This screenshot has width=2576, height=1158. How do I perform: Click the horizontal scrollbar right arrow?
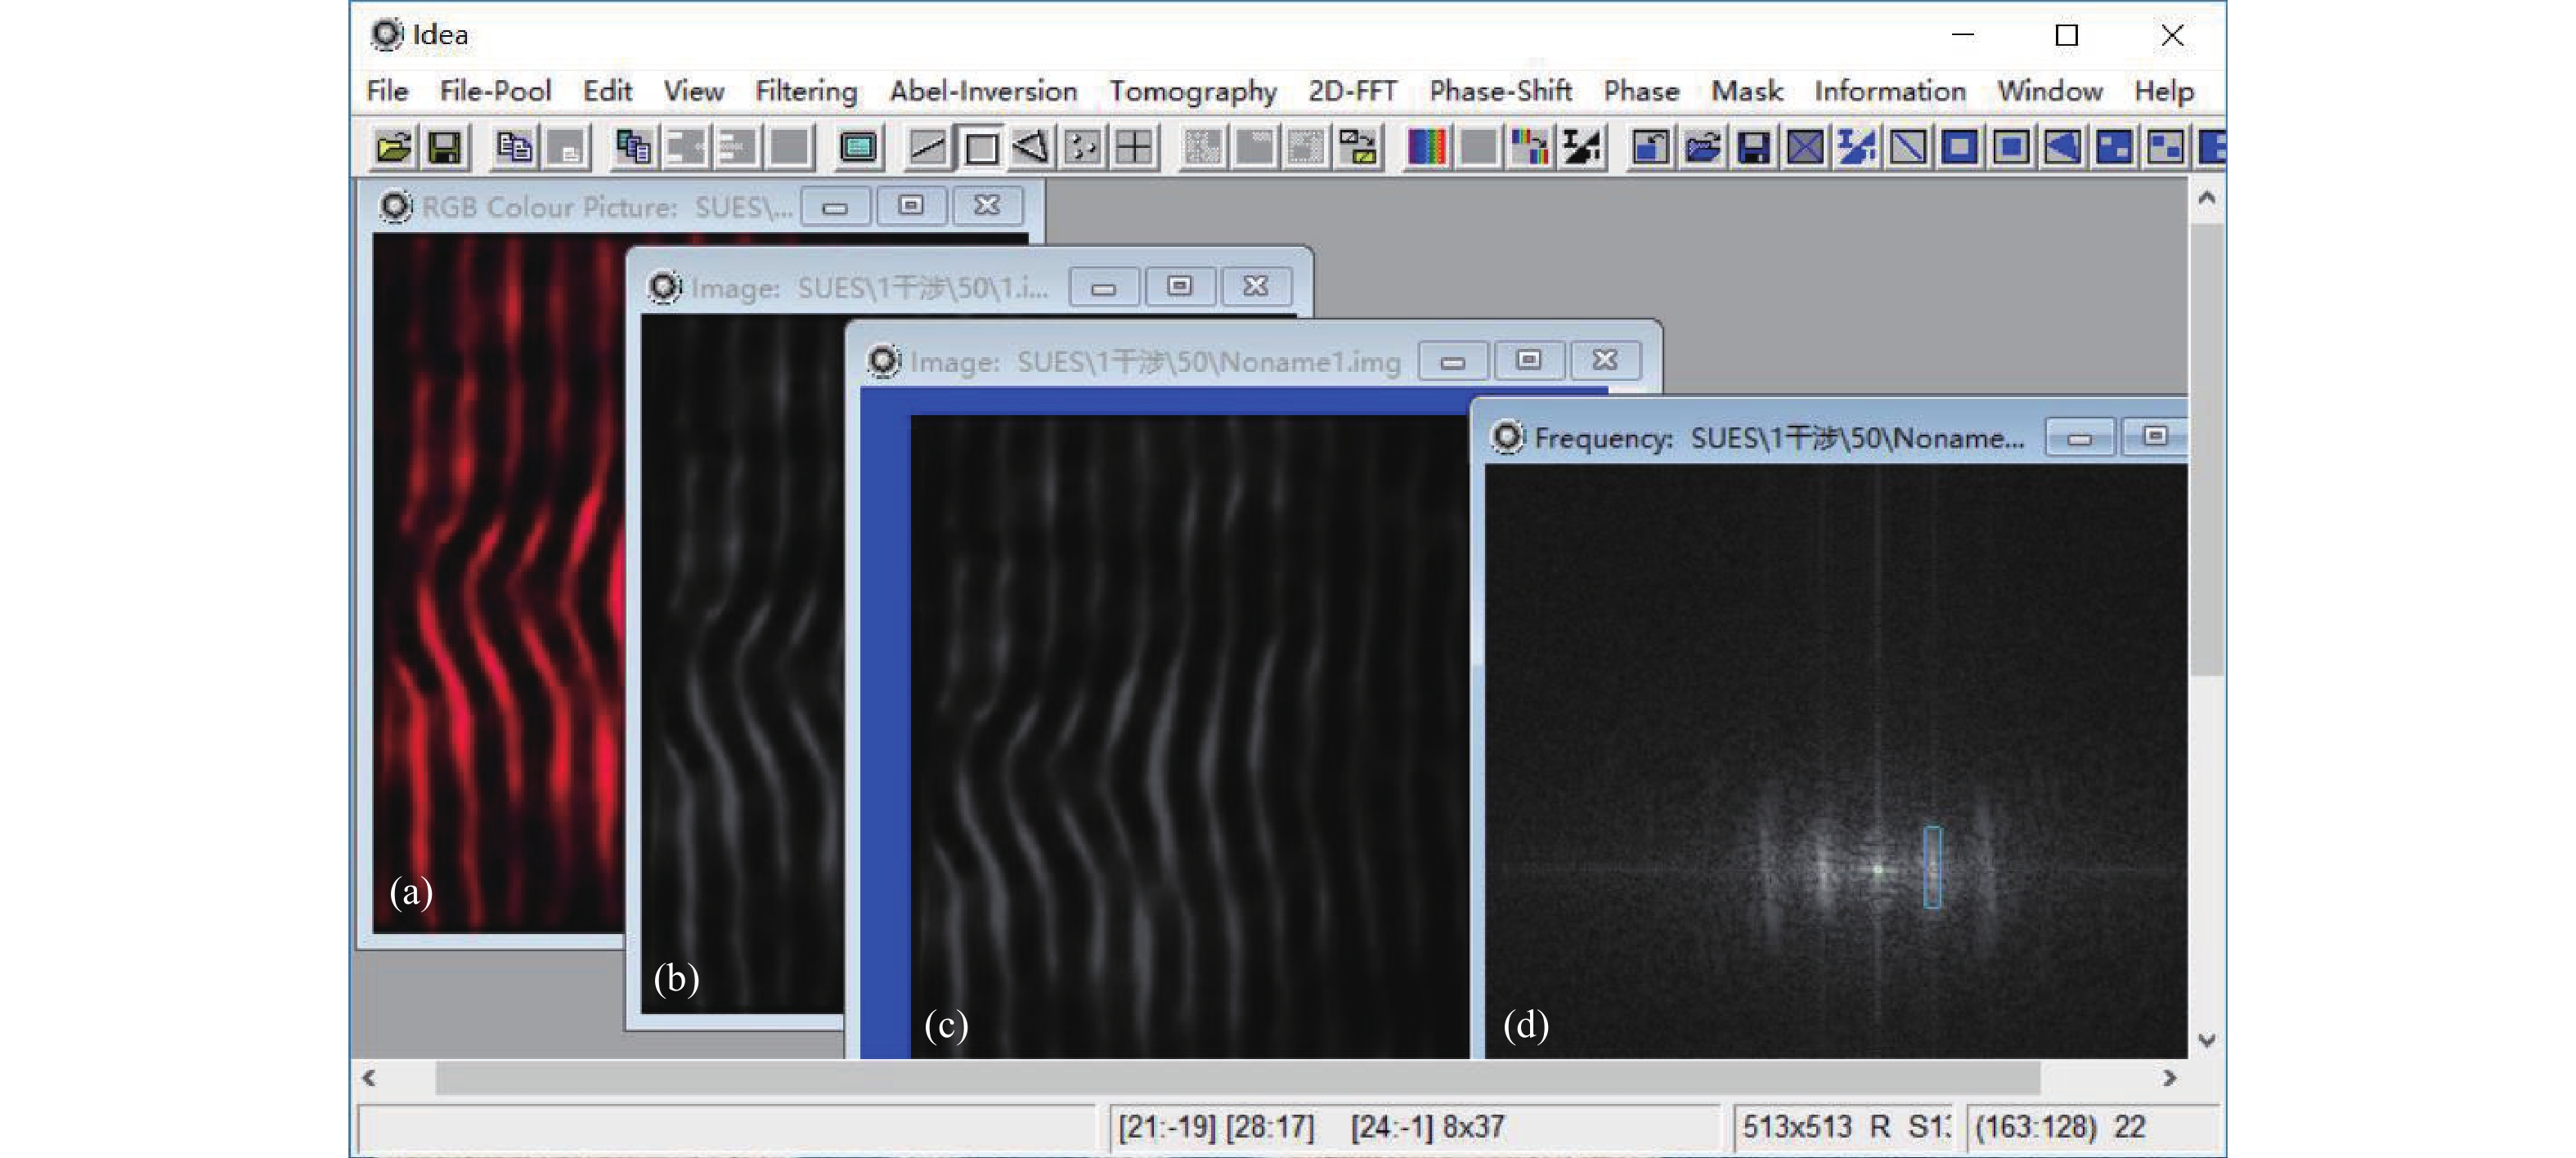[2169, 1078]
